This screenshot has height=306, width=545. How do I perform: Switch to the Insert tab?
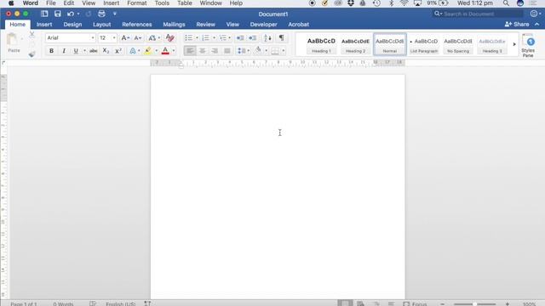(x=44, y=25)
